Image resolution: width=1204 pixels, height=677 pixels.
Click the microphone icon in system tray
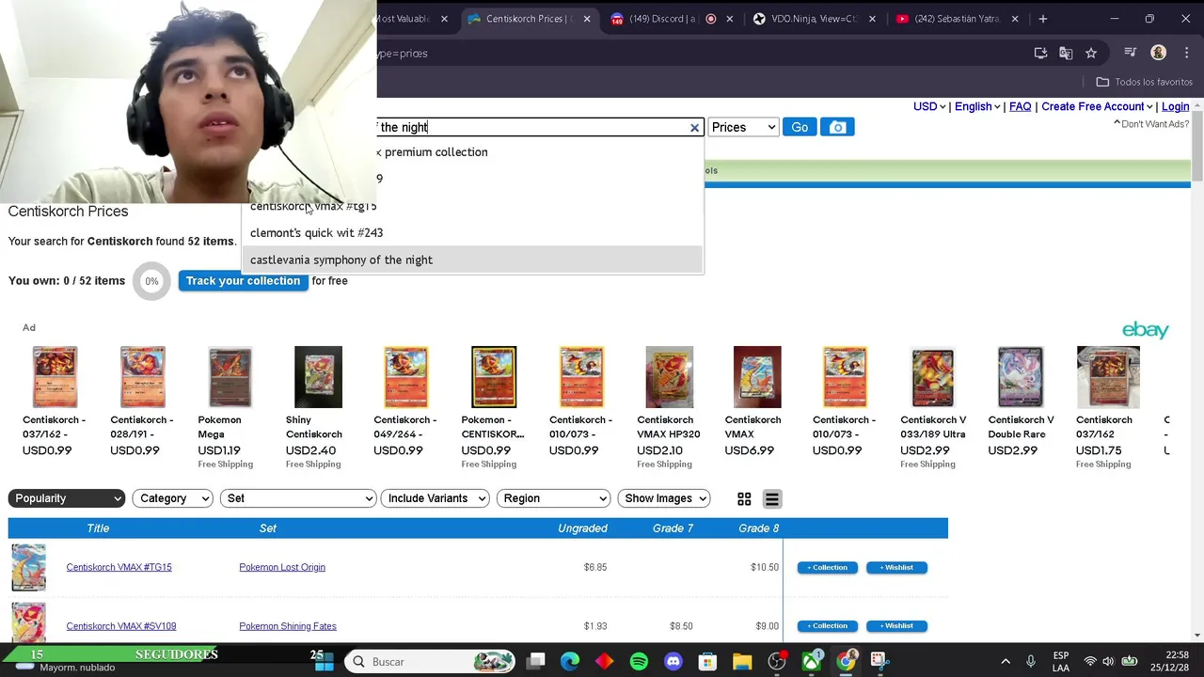1031,662
